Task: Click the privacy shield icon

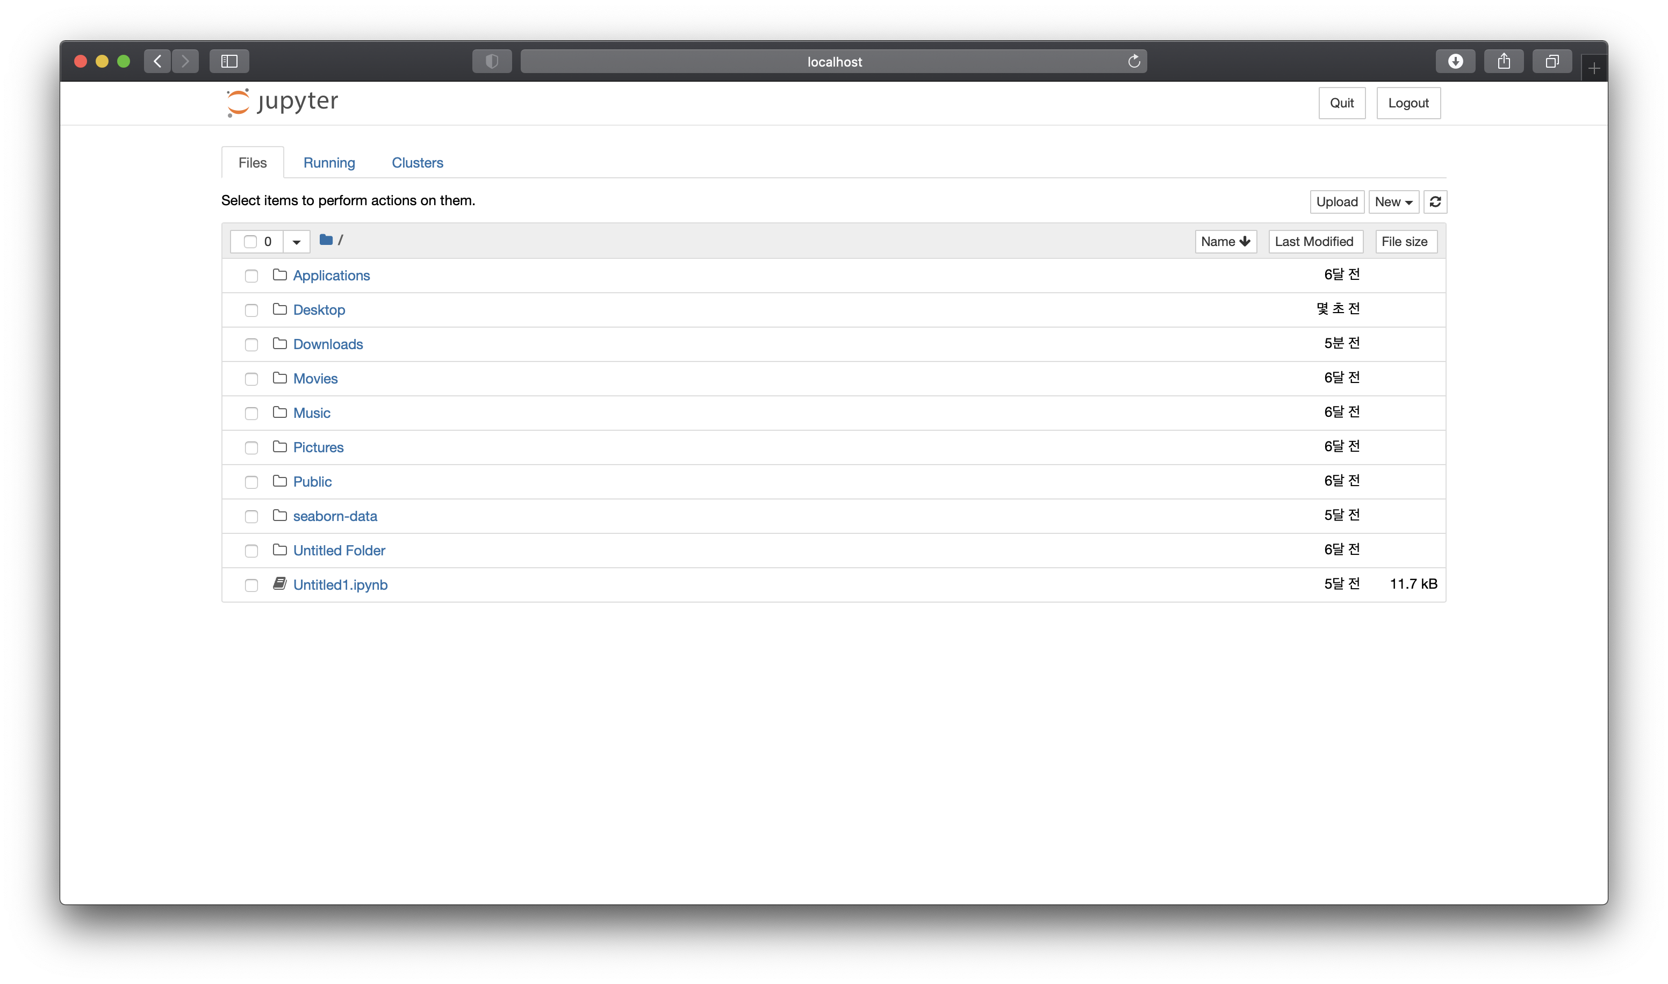Action: 492,62
